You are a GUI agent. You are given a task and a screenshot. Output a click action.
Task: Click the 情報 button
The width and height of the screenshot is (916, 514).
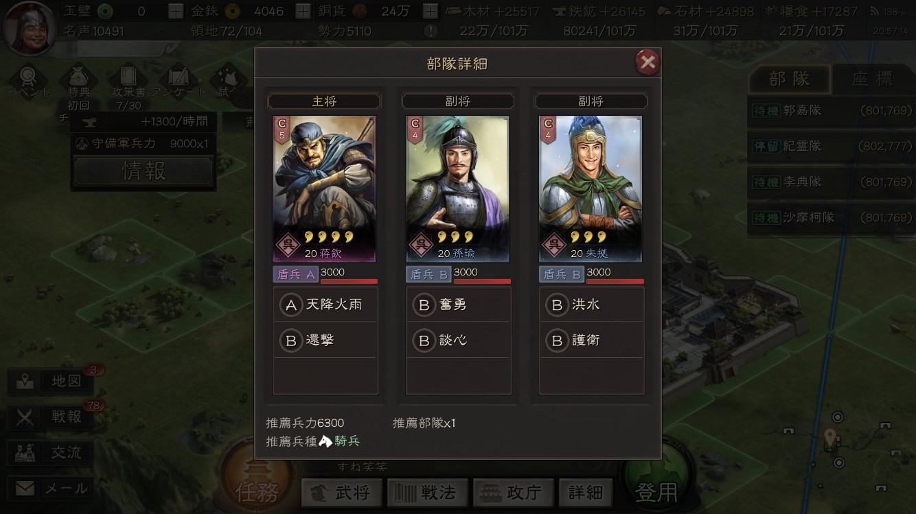[144, 171]
